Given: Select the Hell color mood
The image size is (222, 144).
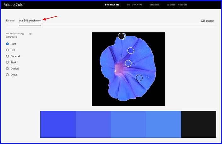Looking at the screenshot, I should tap(8, 50).
